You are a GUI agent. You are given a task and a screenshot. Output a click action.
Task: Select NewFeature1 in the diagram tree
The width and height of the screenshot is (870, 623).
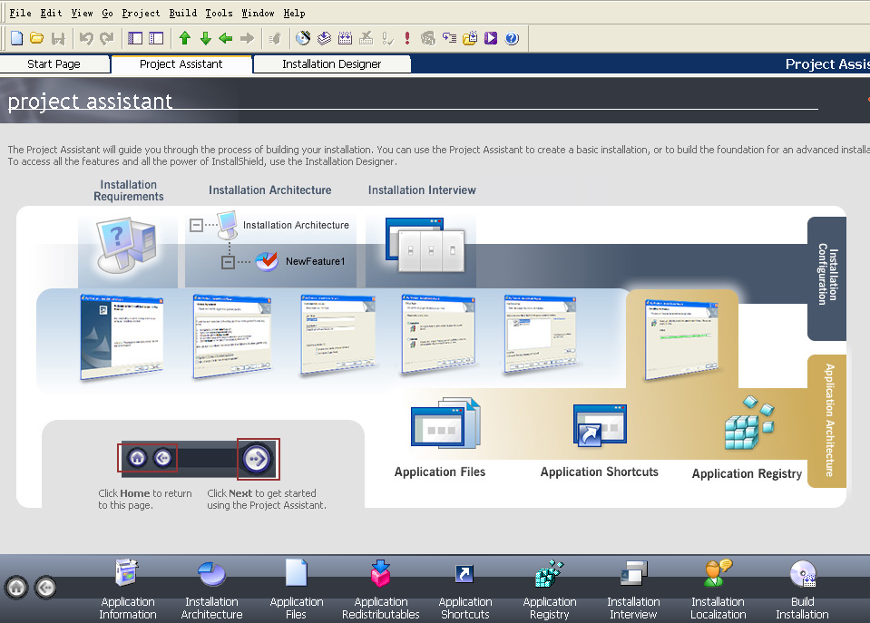click(315, 261)
